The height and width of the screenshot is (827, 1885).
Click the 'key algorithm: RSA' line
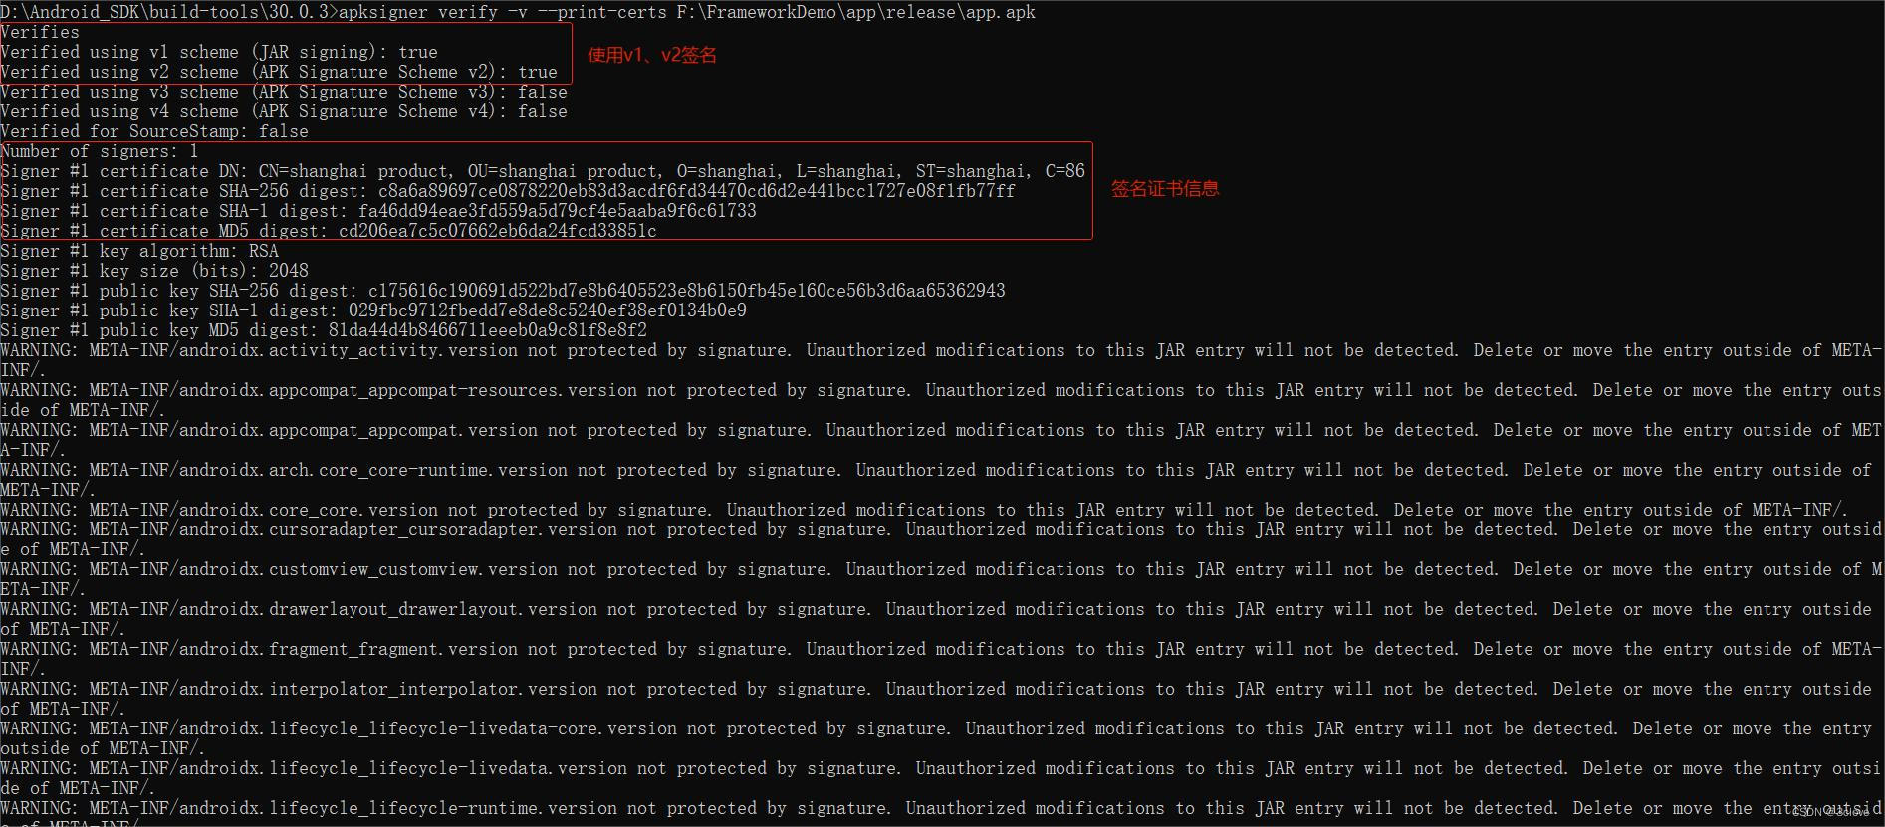coord(139,251)
